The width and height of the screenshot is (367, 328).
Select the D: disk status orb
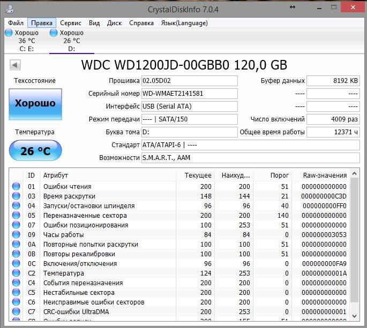pos(54,33)
